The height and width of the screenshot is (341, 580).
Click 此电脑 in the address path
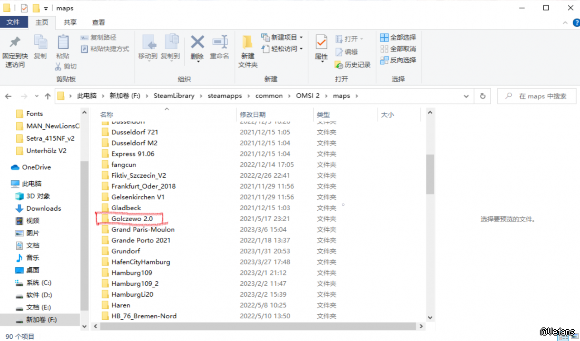(x=87, y=96)
